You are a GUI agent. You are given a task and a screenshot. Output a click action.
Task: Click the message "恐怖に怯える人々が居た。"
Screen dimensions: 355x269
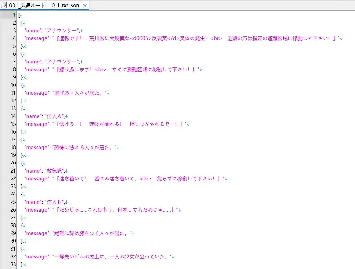[84, 148]
